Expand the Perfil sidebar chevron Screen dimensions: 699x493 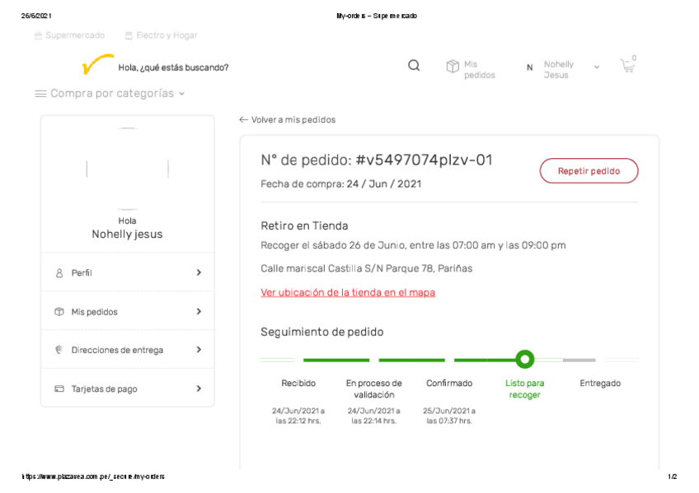coord(198,272)
